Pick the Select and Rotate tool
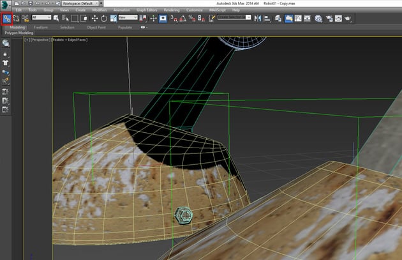 pyautogui.click(x=103, y=19)
